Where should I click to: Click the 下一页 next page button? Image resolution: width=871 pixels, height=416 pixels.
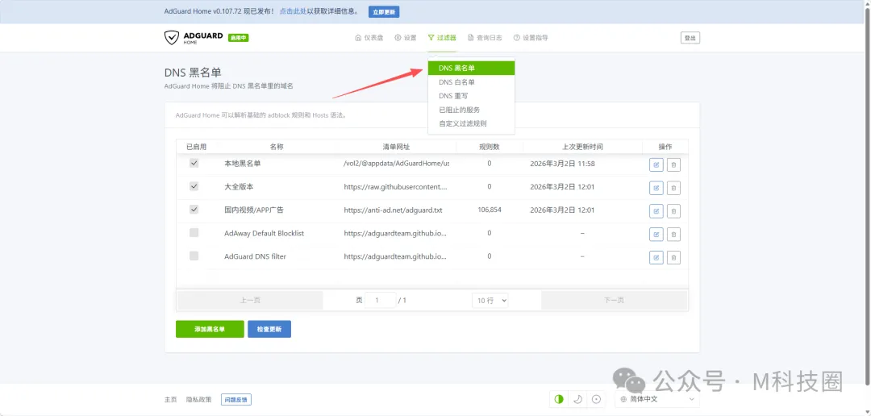pyautogui.click(x=614, y=300)
